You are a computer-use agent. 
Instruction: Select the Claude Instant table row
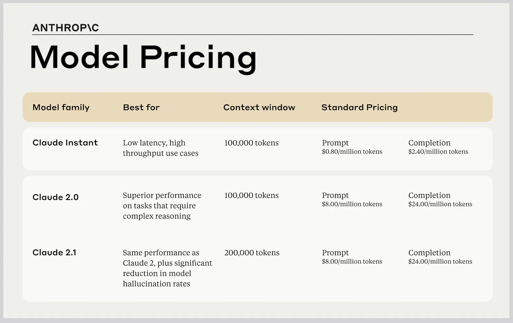(x=257, y=149)
